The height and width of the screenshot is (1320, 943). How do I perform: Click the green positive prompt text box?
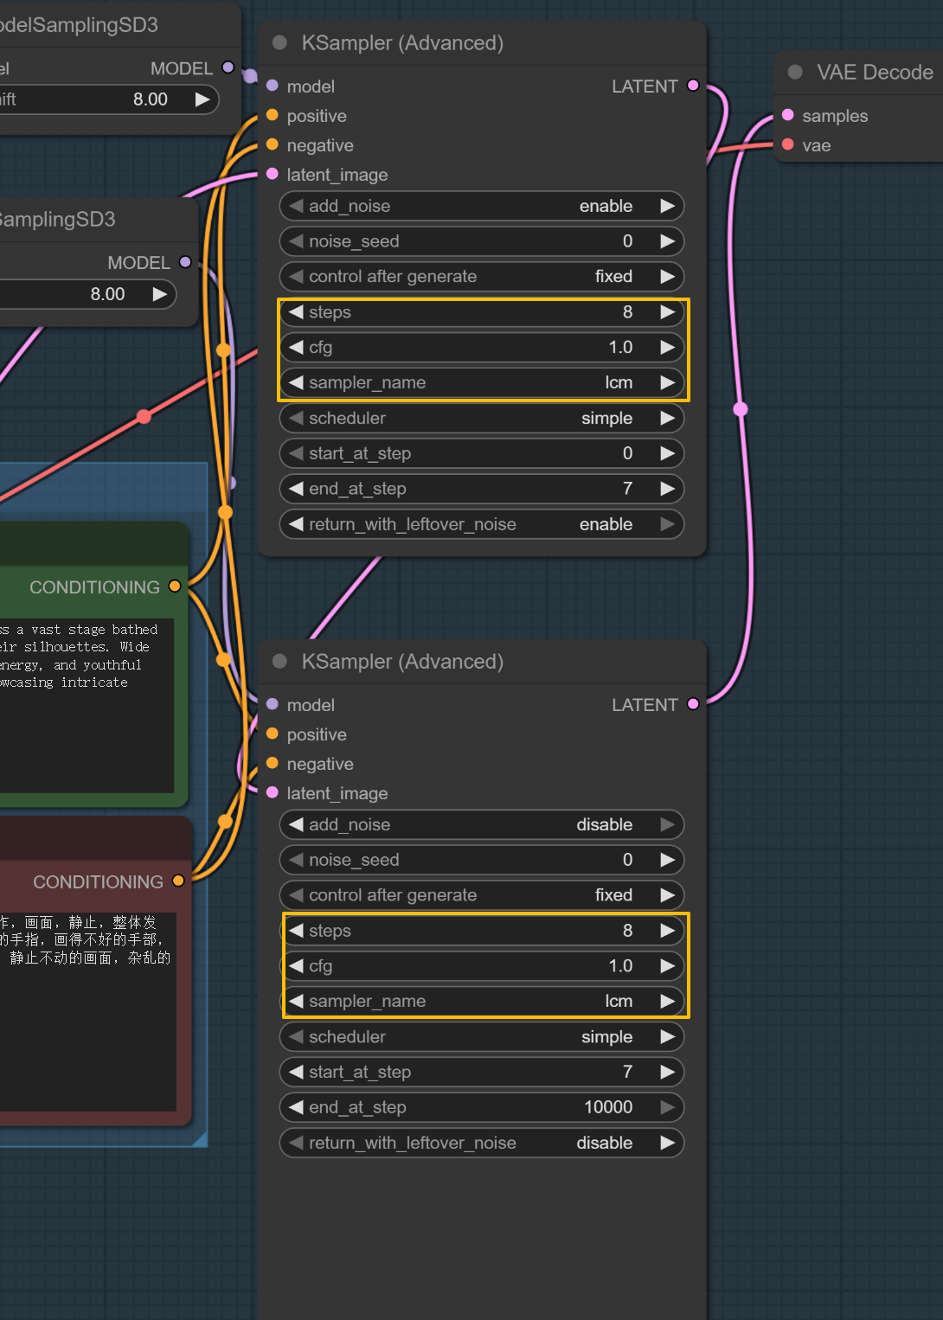pos(87,705)
